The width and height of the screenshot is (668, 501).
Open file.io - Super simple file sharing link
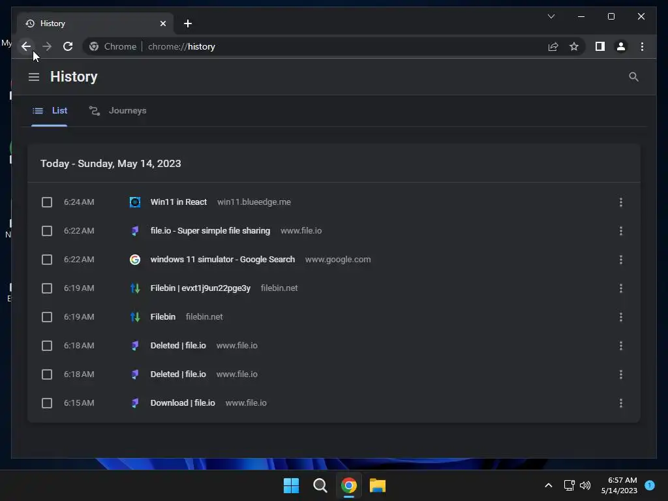[210, 231]
